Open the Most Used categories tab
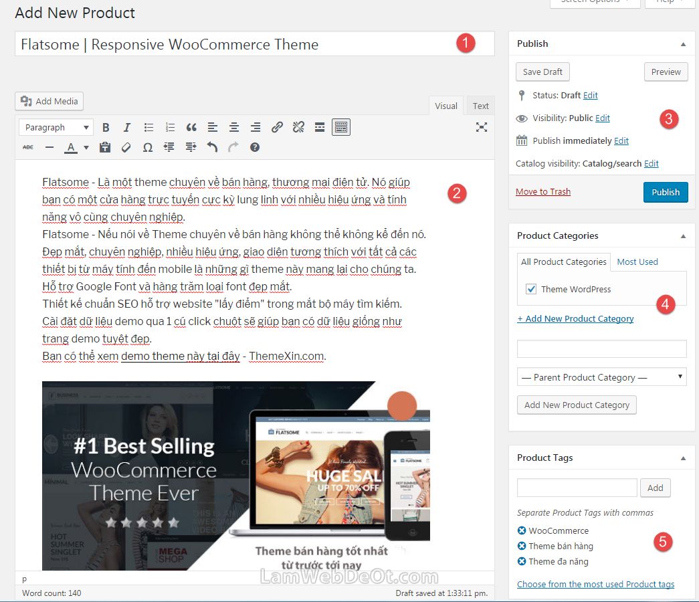Image resolution: width=699 pixels, height=602 pixels. [637, 262]
